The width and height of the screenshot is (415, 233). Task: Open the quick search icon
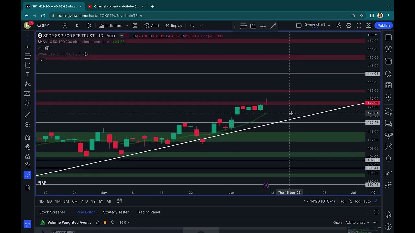[x=339, y=26]
